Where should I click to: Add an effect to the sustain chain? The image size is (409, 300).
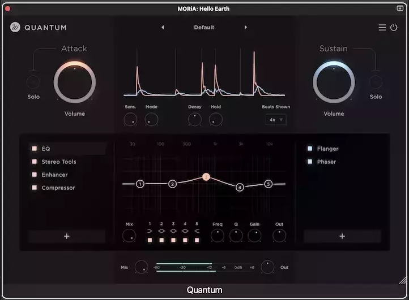pyautogui.click(x=342, y=236)
